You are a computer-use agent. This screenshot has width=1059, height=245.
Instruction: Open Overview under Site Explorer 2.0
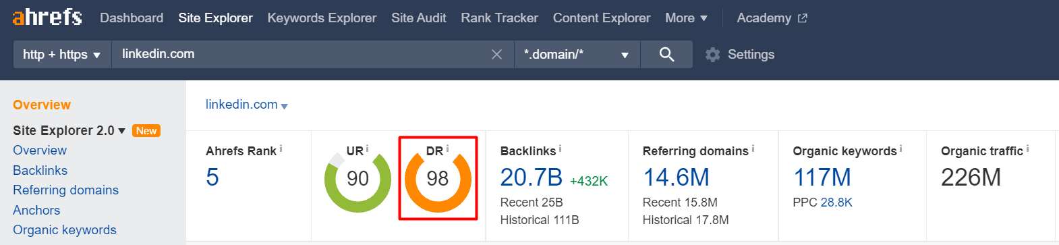tap(40, 150)
